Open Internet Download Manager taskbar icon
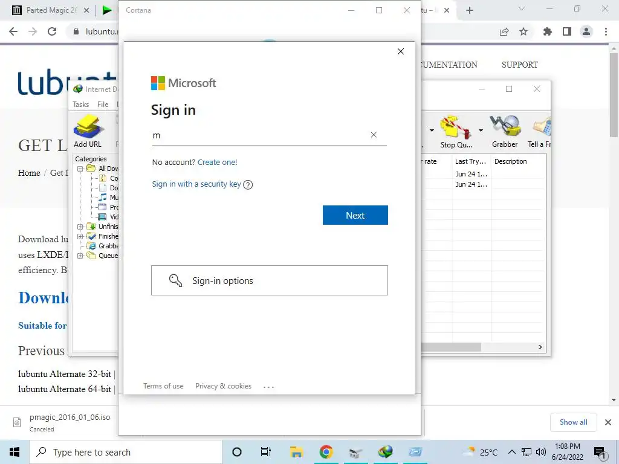 click(x=386, y=452)
